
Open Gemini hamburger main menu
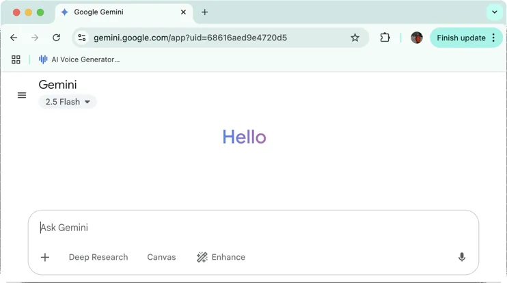[22, 95]
